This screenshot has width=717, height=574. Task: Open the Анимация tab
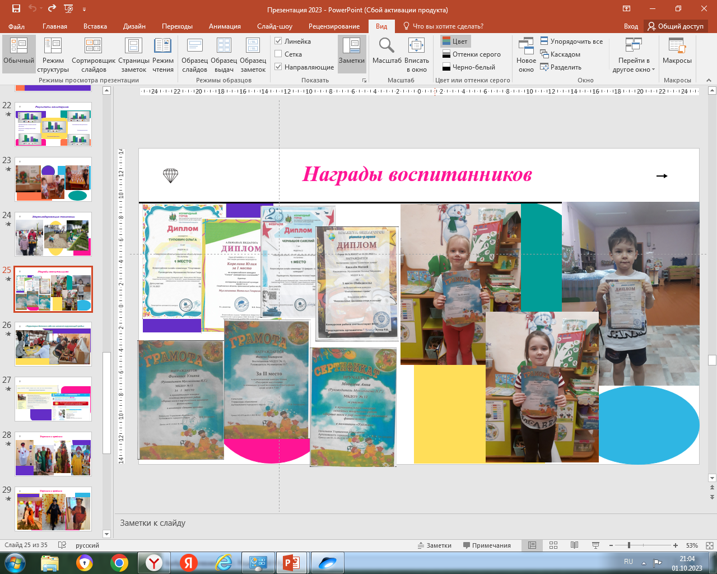point(225,26)
